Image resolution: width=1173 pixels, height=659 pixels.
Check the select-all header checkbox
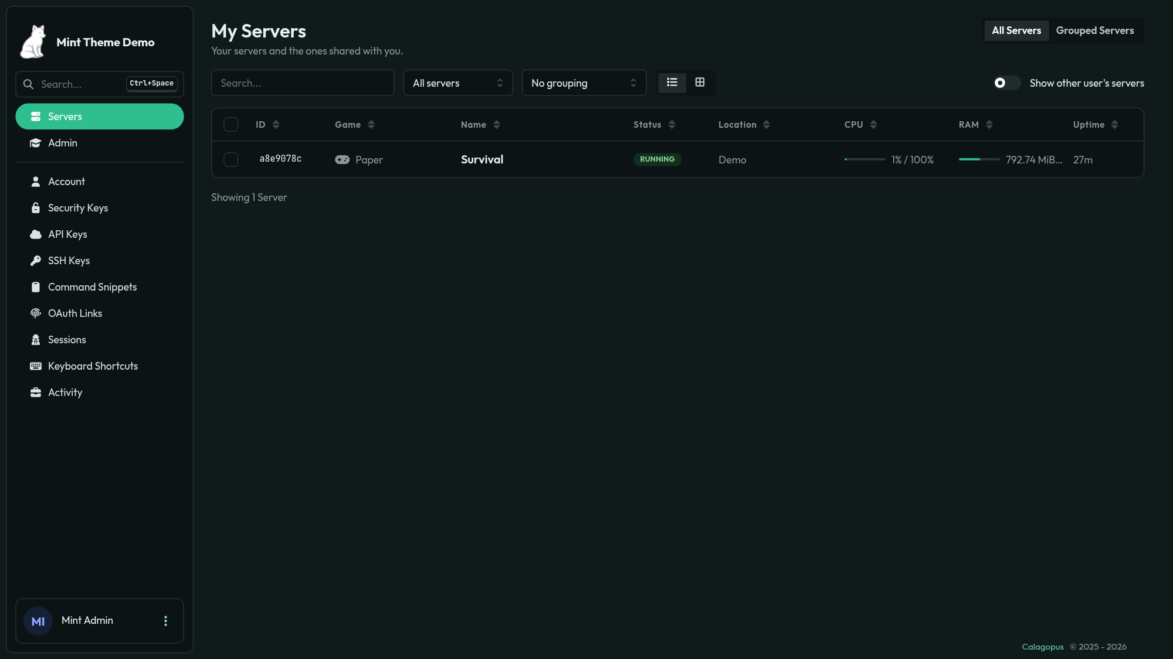pos(231,125)
